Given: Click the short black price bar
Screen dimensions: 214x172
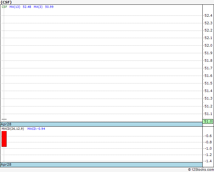Looking at the screenshot, I should [x=4, y=119].
